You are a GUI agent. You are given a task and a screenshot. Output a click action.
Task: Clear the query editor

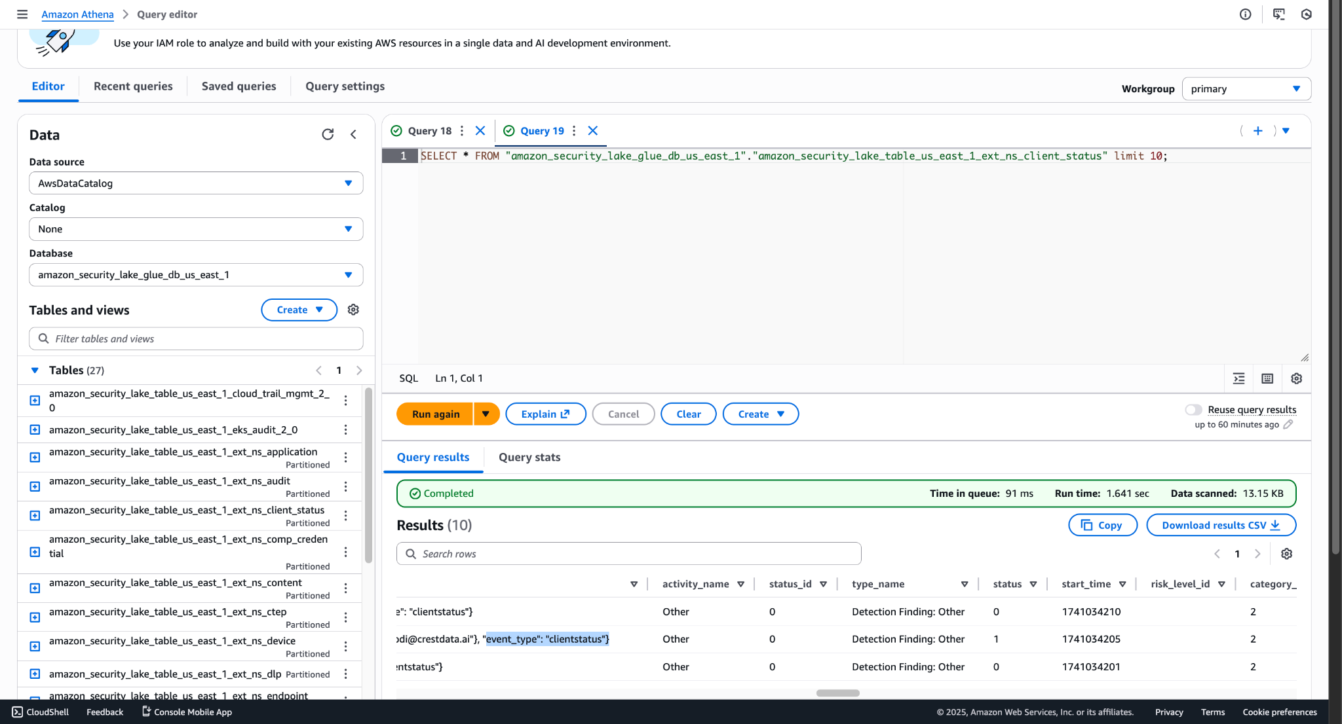[689, 414]
